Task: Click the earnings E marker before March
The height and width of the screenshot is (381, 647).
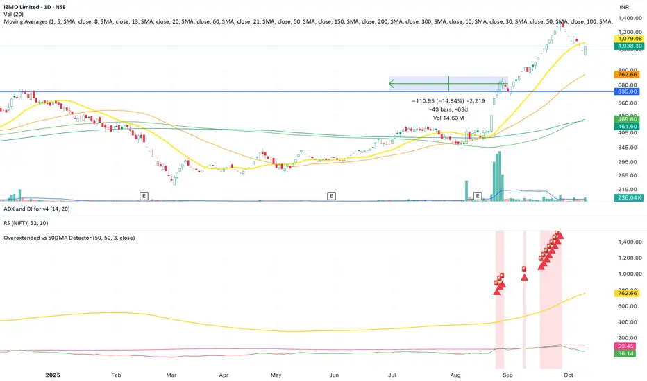Action: pos(144,196)
